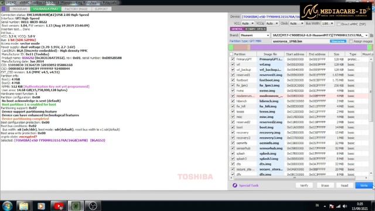Toggle the Assign images checkbox
Screen dimensions: 375x211
click(350, 42)
